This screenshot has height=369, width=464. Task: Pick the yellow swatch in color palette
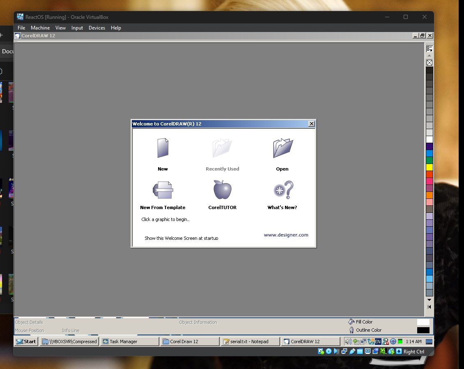[430, 167]
